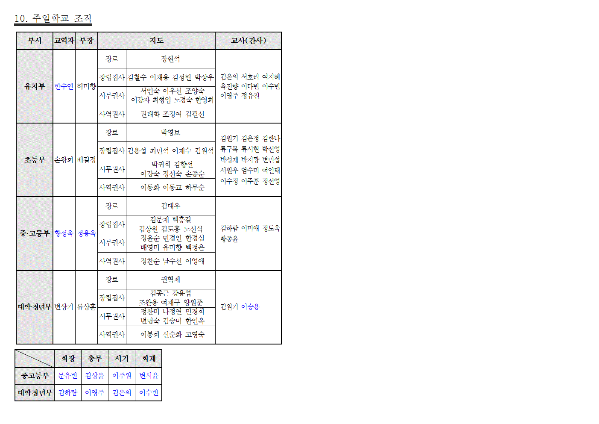Select the '부장' column header
Screen dimensions: 599x424
click(x=86, y=41)
